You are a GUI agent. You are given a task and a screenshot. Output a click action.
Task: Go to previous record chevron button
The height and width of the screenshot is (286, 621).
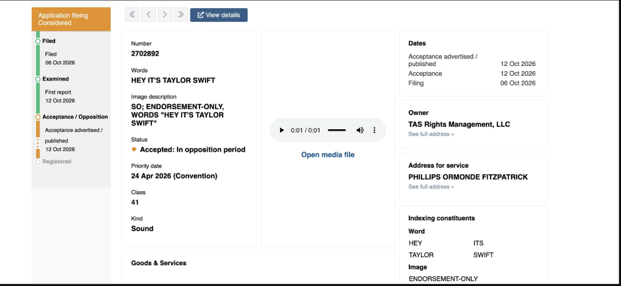(x=148, y=14)
